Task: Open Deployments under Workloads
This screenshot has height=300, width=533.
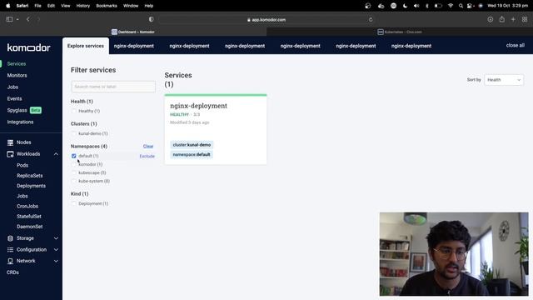Action: click(31, 186)
